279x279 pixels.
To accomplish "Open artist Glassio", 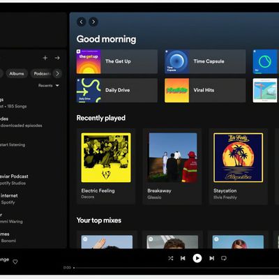I will [x=154, y=197].
